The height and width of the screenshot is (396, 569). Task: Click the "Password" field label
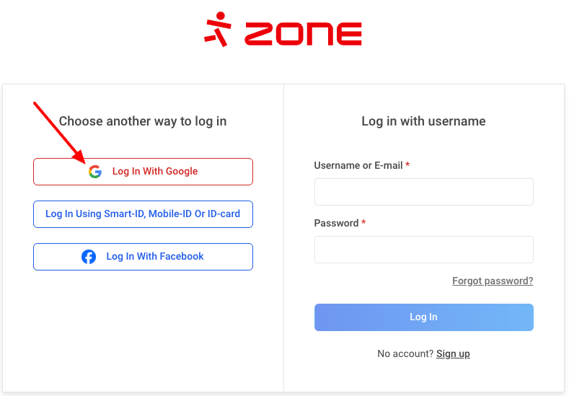click(x=336, y=223)
